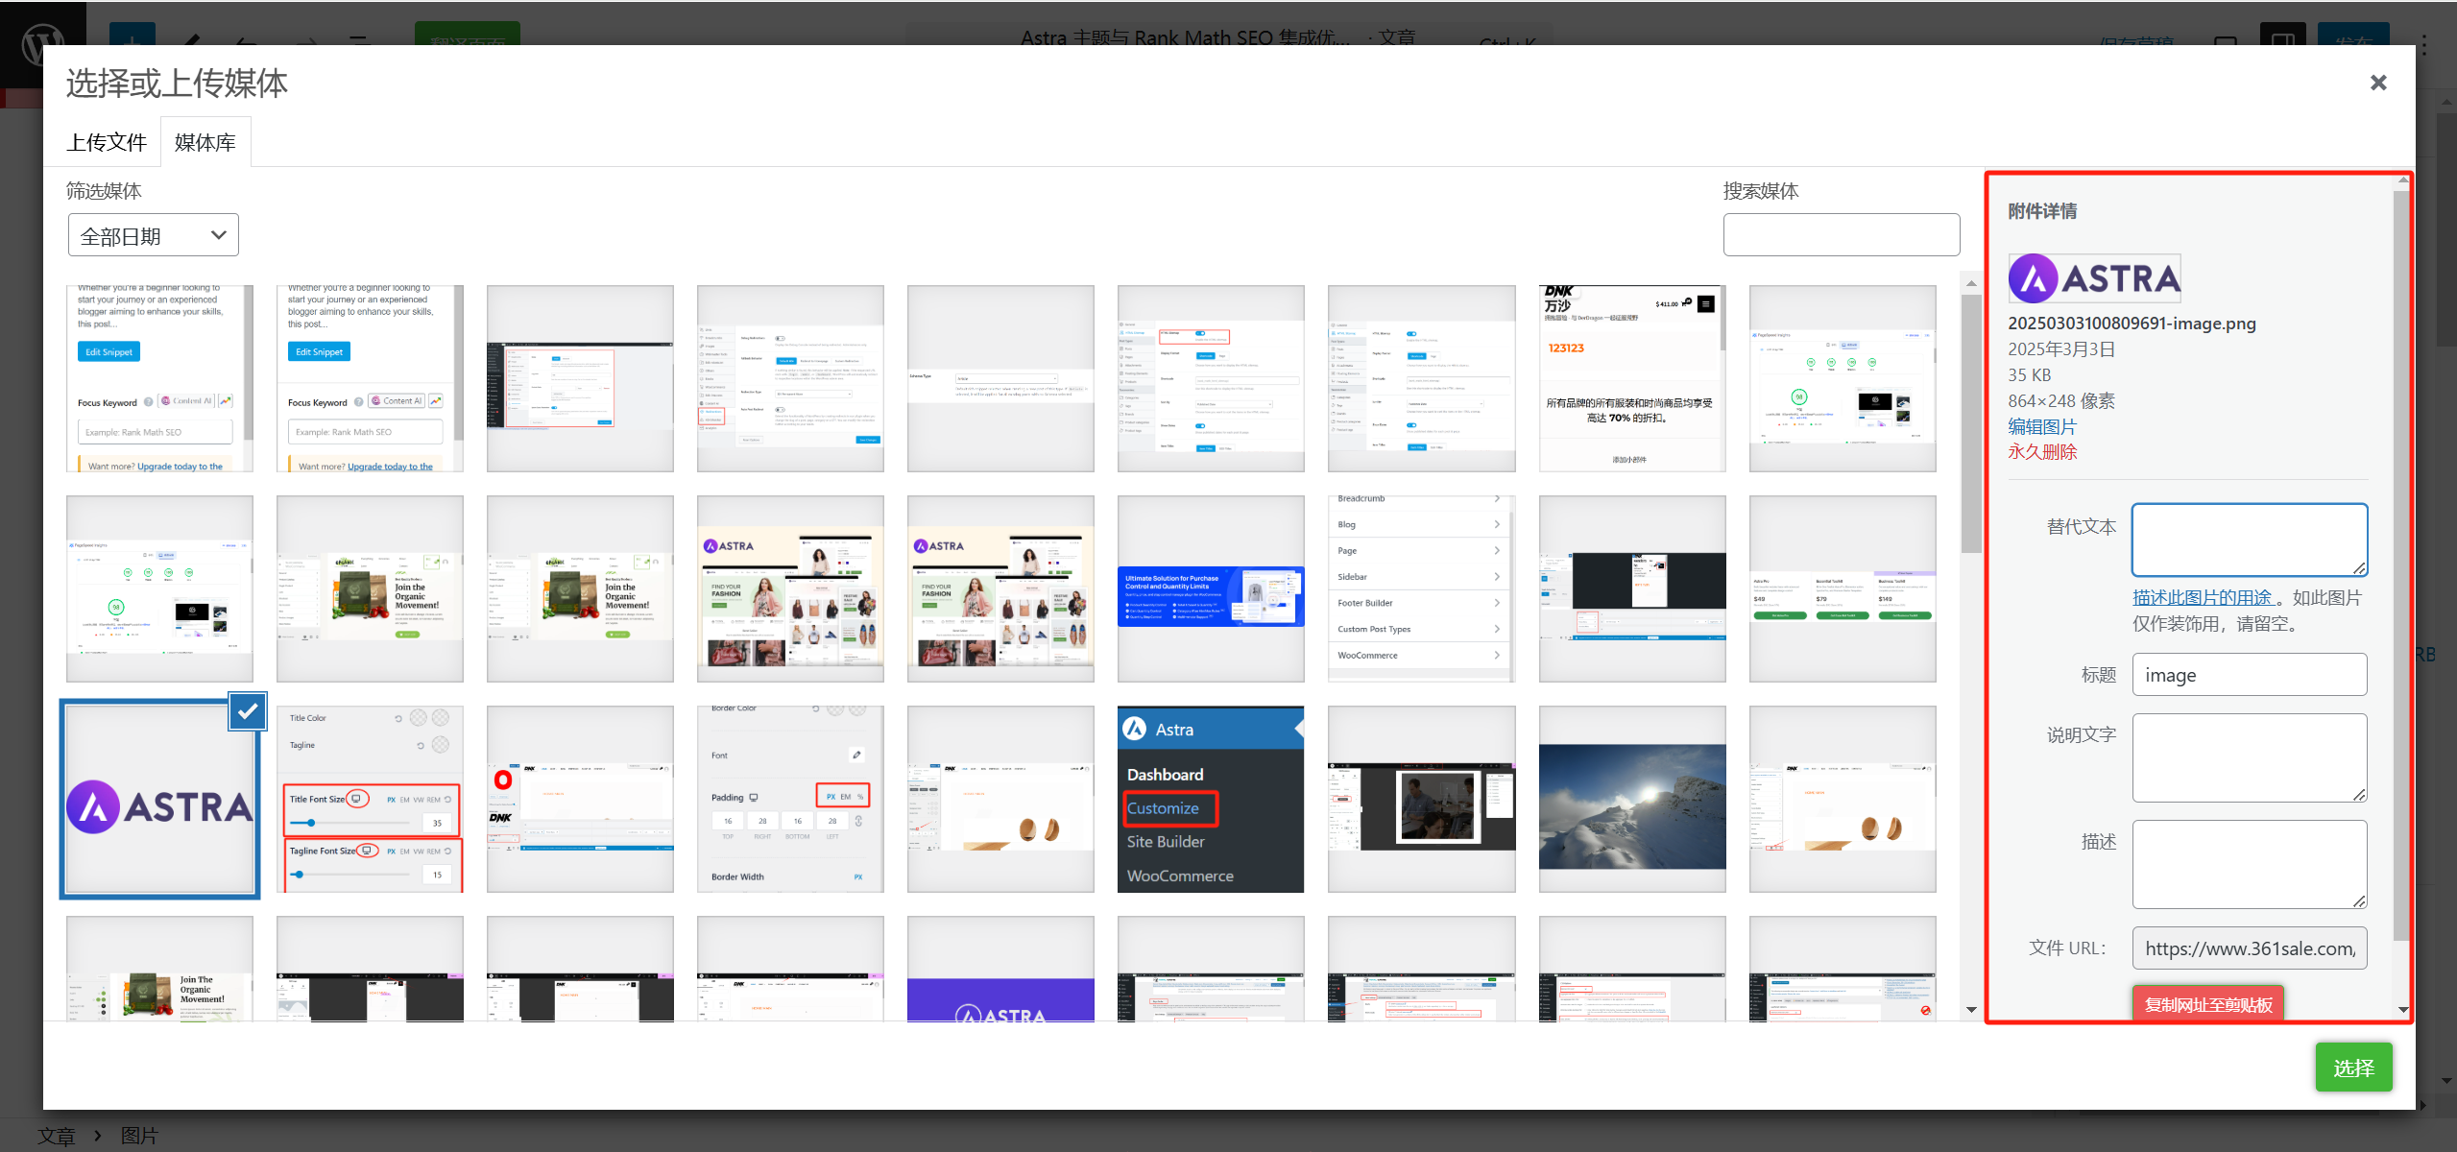Click 永久删除 to delete the attachment
Image resolution: width=2457 pixels, height=1152 pixels.
point(2041,452)
